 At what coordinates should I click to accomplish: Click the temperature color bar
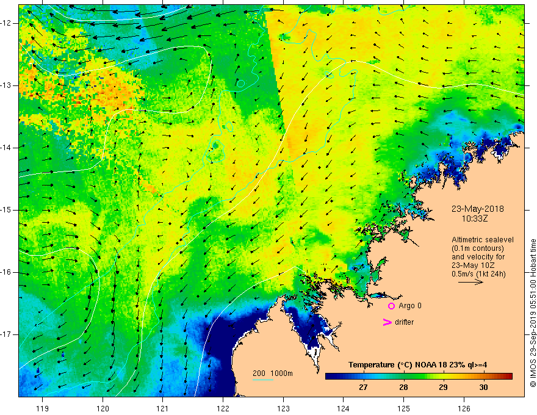tap(419, 377)
